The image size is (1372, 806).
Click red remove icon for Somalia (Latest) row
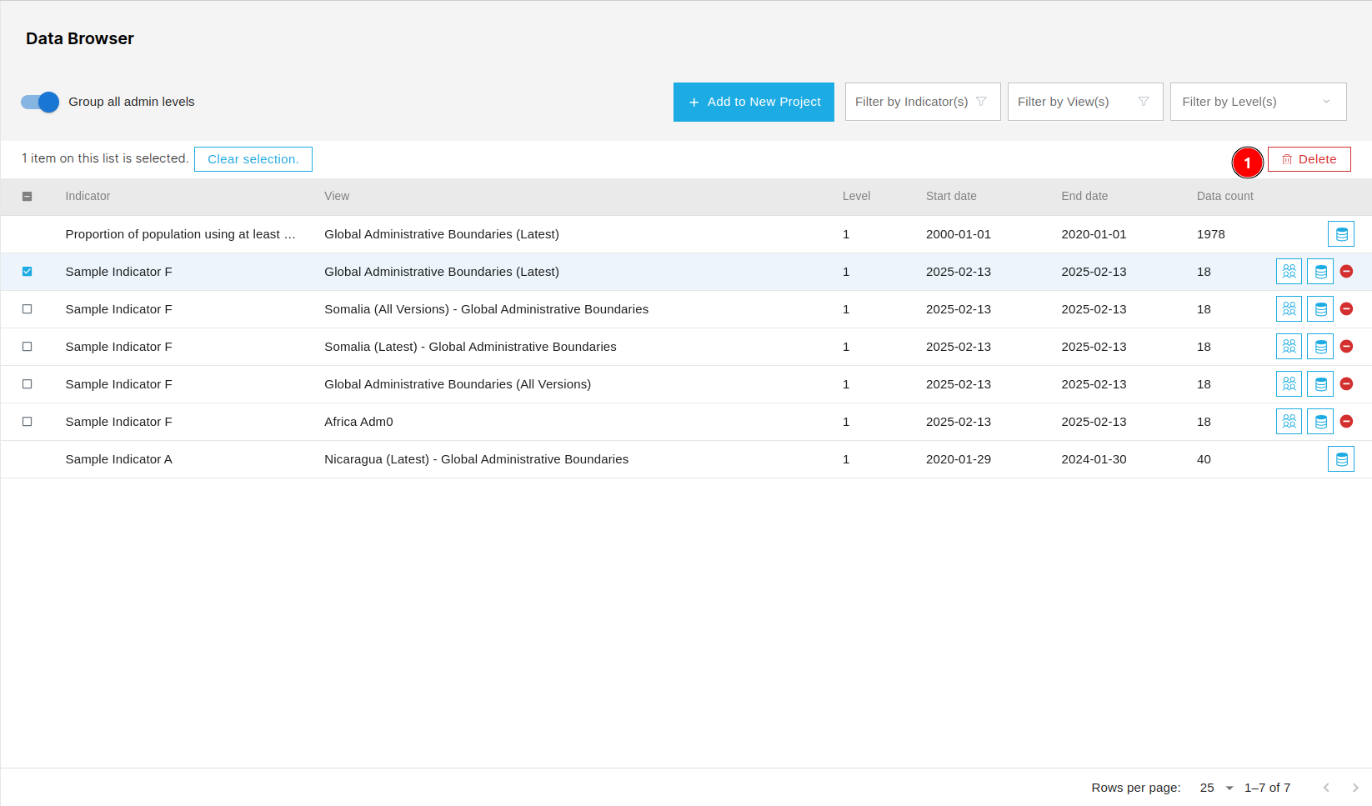(x=1346, y=347)
